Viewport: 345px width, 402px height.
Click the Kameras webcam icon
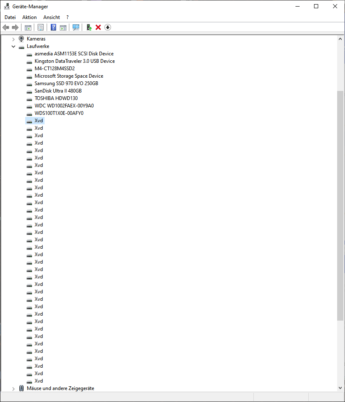pos(21,39)
